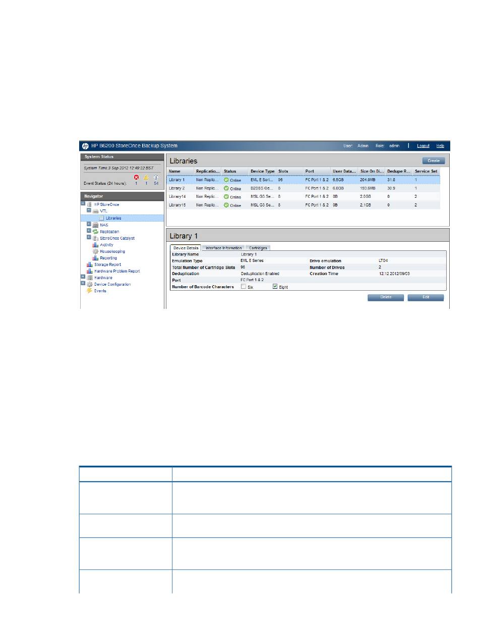
Task: Click the Libraries table icon in Navigator
Action: click(x=101, y=218)
